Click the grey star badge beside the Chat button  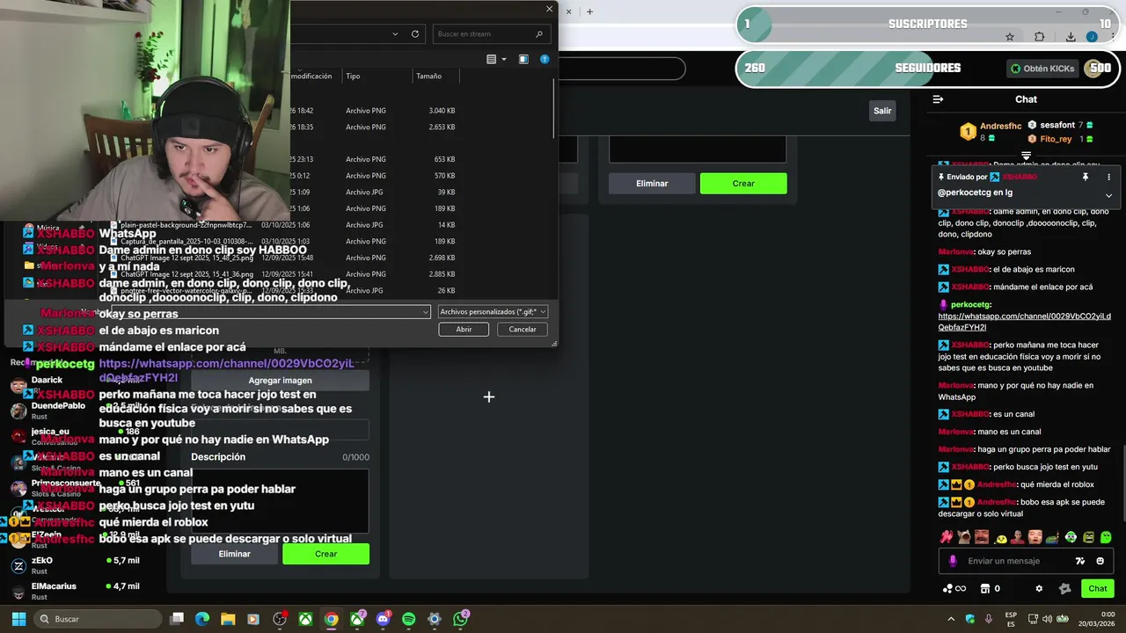click(x=1065, y=588)
